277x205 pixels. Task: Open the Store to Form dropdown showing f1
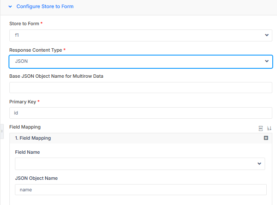coord(140,35)
